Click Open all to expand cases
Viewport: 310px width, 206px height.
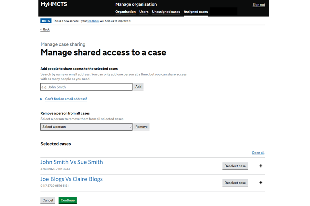[258, 153]
